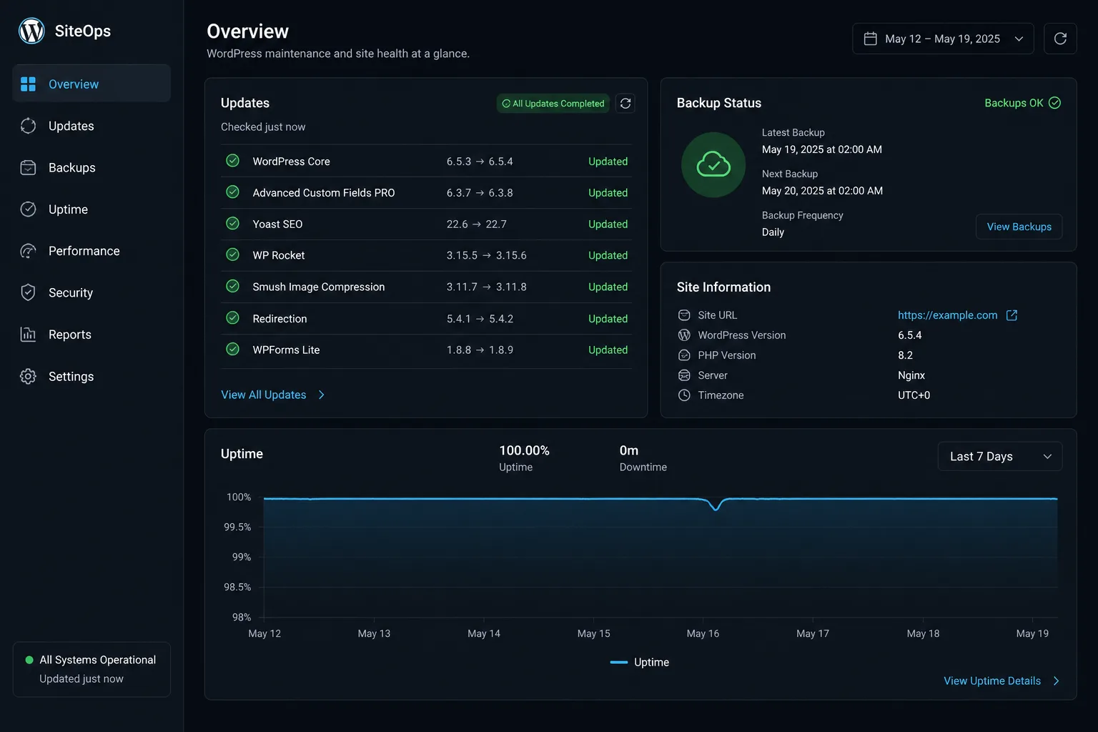Click the Updated status for Yoast SEO
The width and height of the screenshot is (1098, 732).
click(x=608, y=224)
